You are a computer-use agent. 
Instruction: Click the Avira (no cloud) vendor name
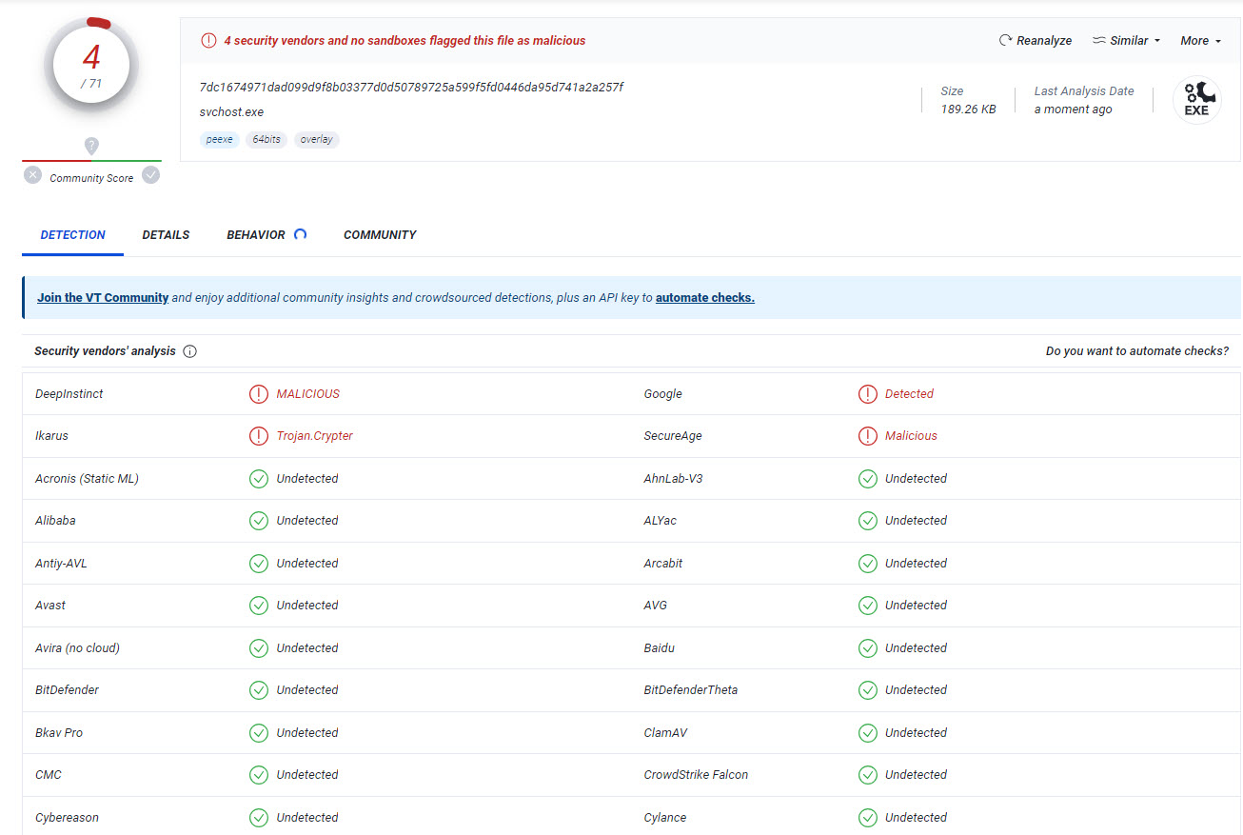point(77,648)
